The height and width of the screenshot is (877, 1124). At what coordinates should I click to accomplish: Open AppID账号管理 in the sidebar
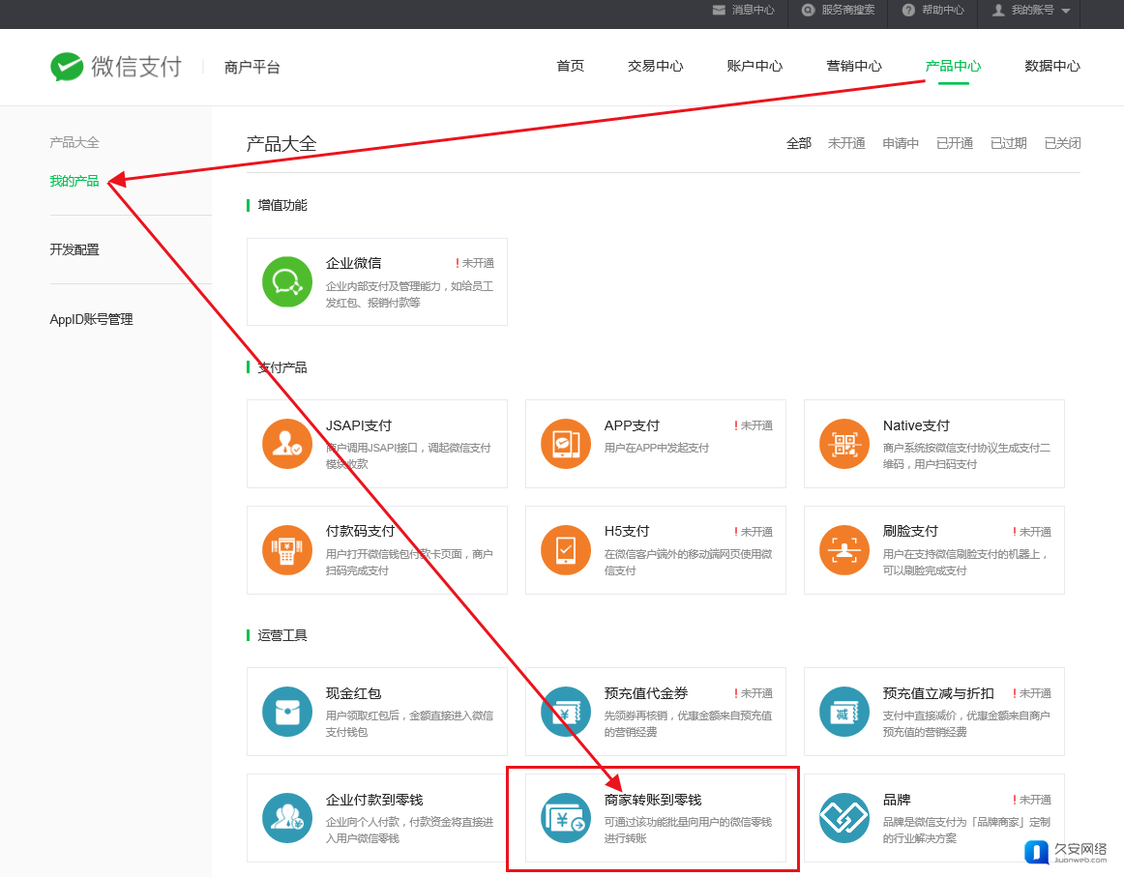click(x=91, y=319)
